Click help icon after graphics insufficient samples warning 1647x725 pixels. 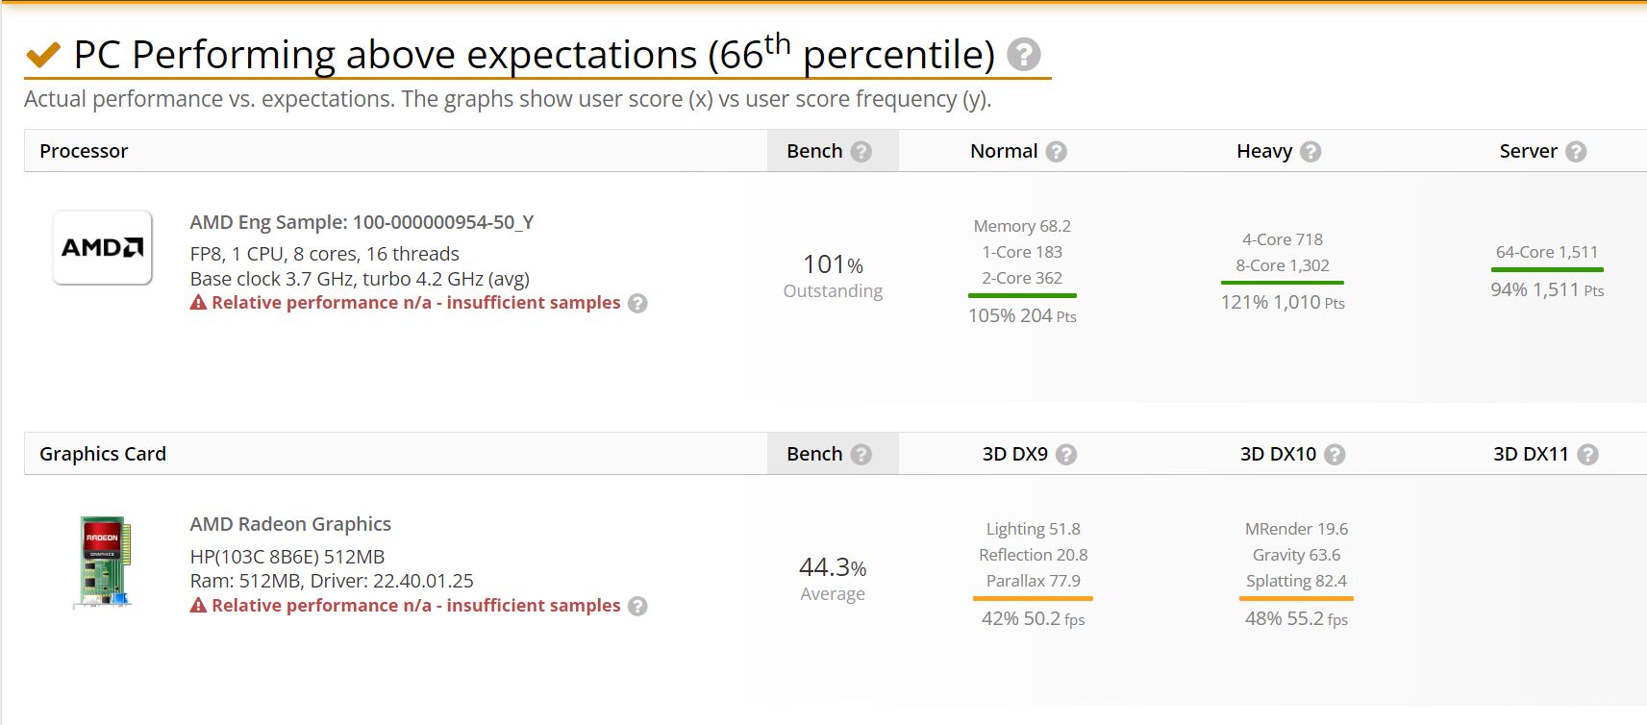637,607
